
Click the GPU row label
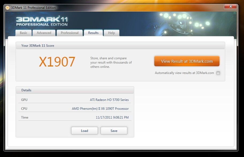(24, 100)
